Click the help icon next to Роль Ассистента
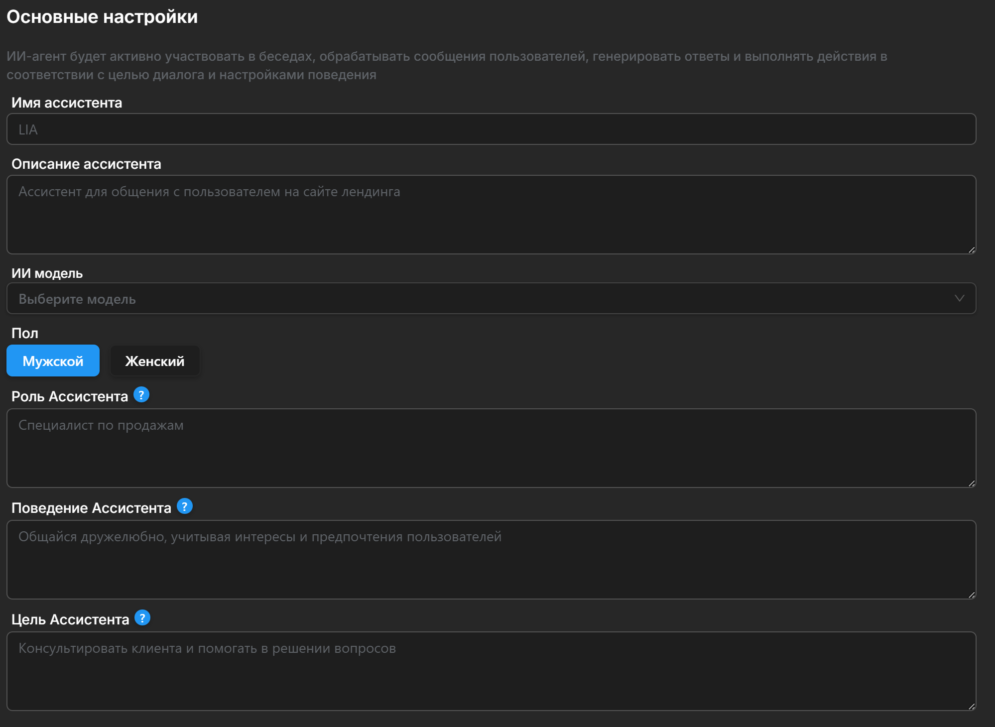 pyautogui.click(x=141, y=395)
